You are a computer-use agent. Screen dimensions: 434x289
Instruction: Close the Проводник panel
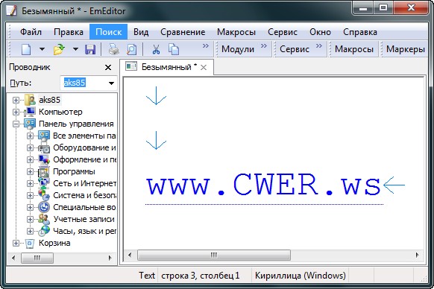pos(108,68)
